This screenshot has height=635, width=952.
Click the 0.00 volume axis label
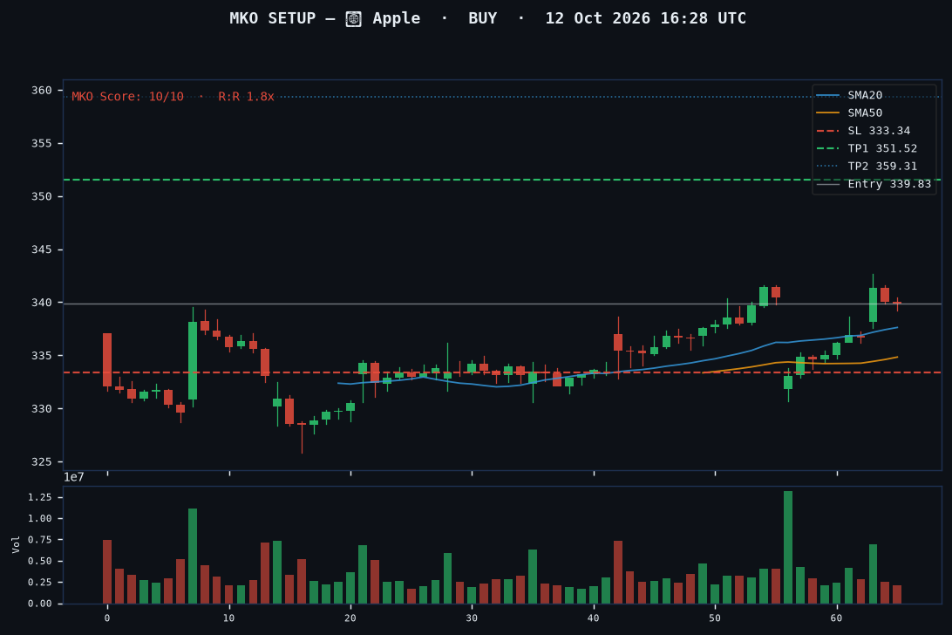(40, 604)
